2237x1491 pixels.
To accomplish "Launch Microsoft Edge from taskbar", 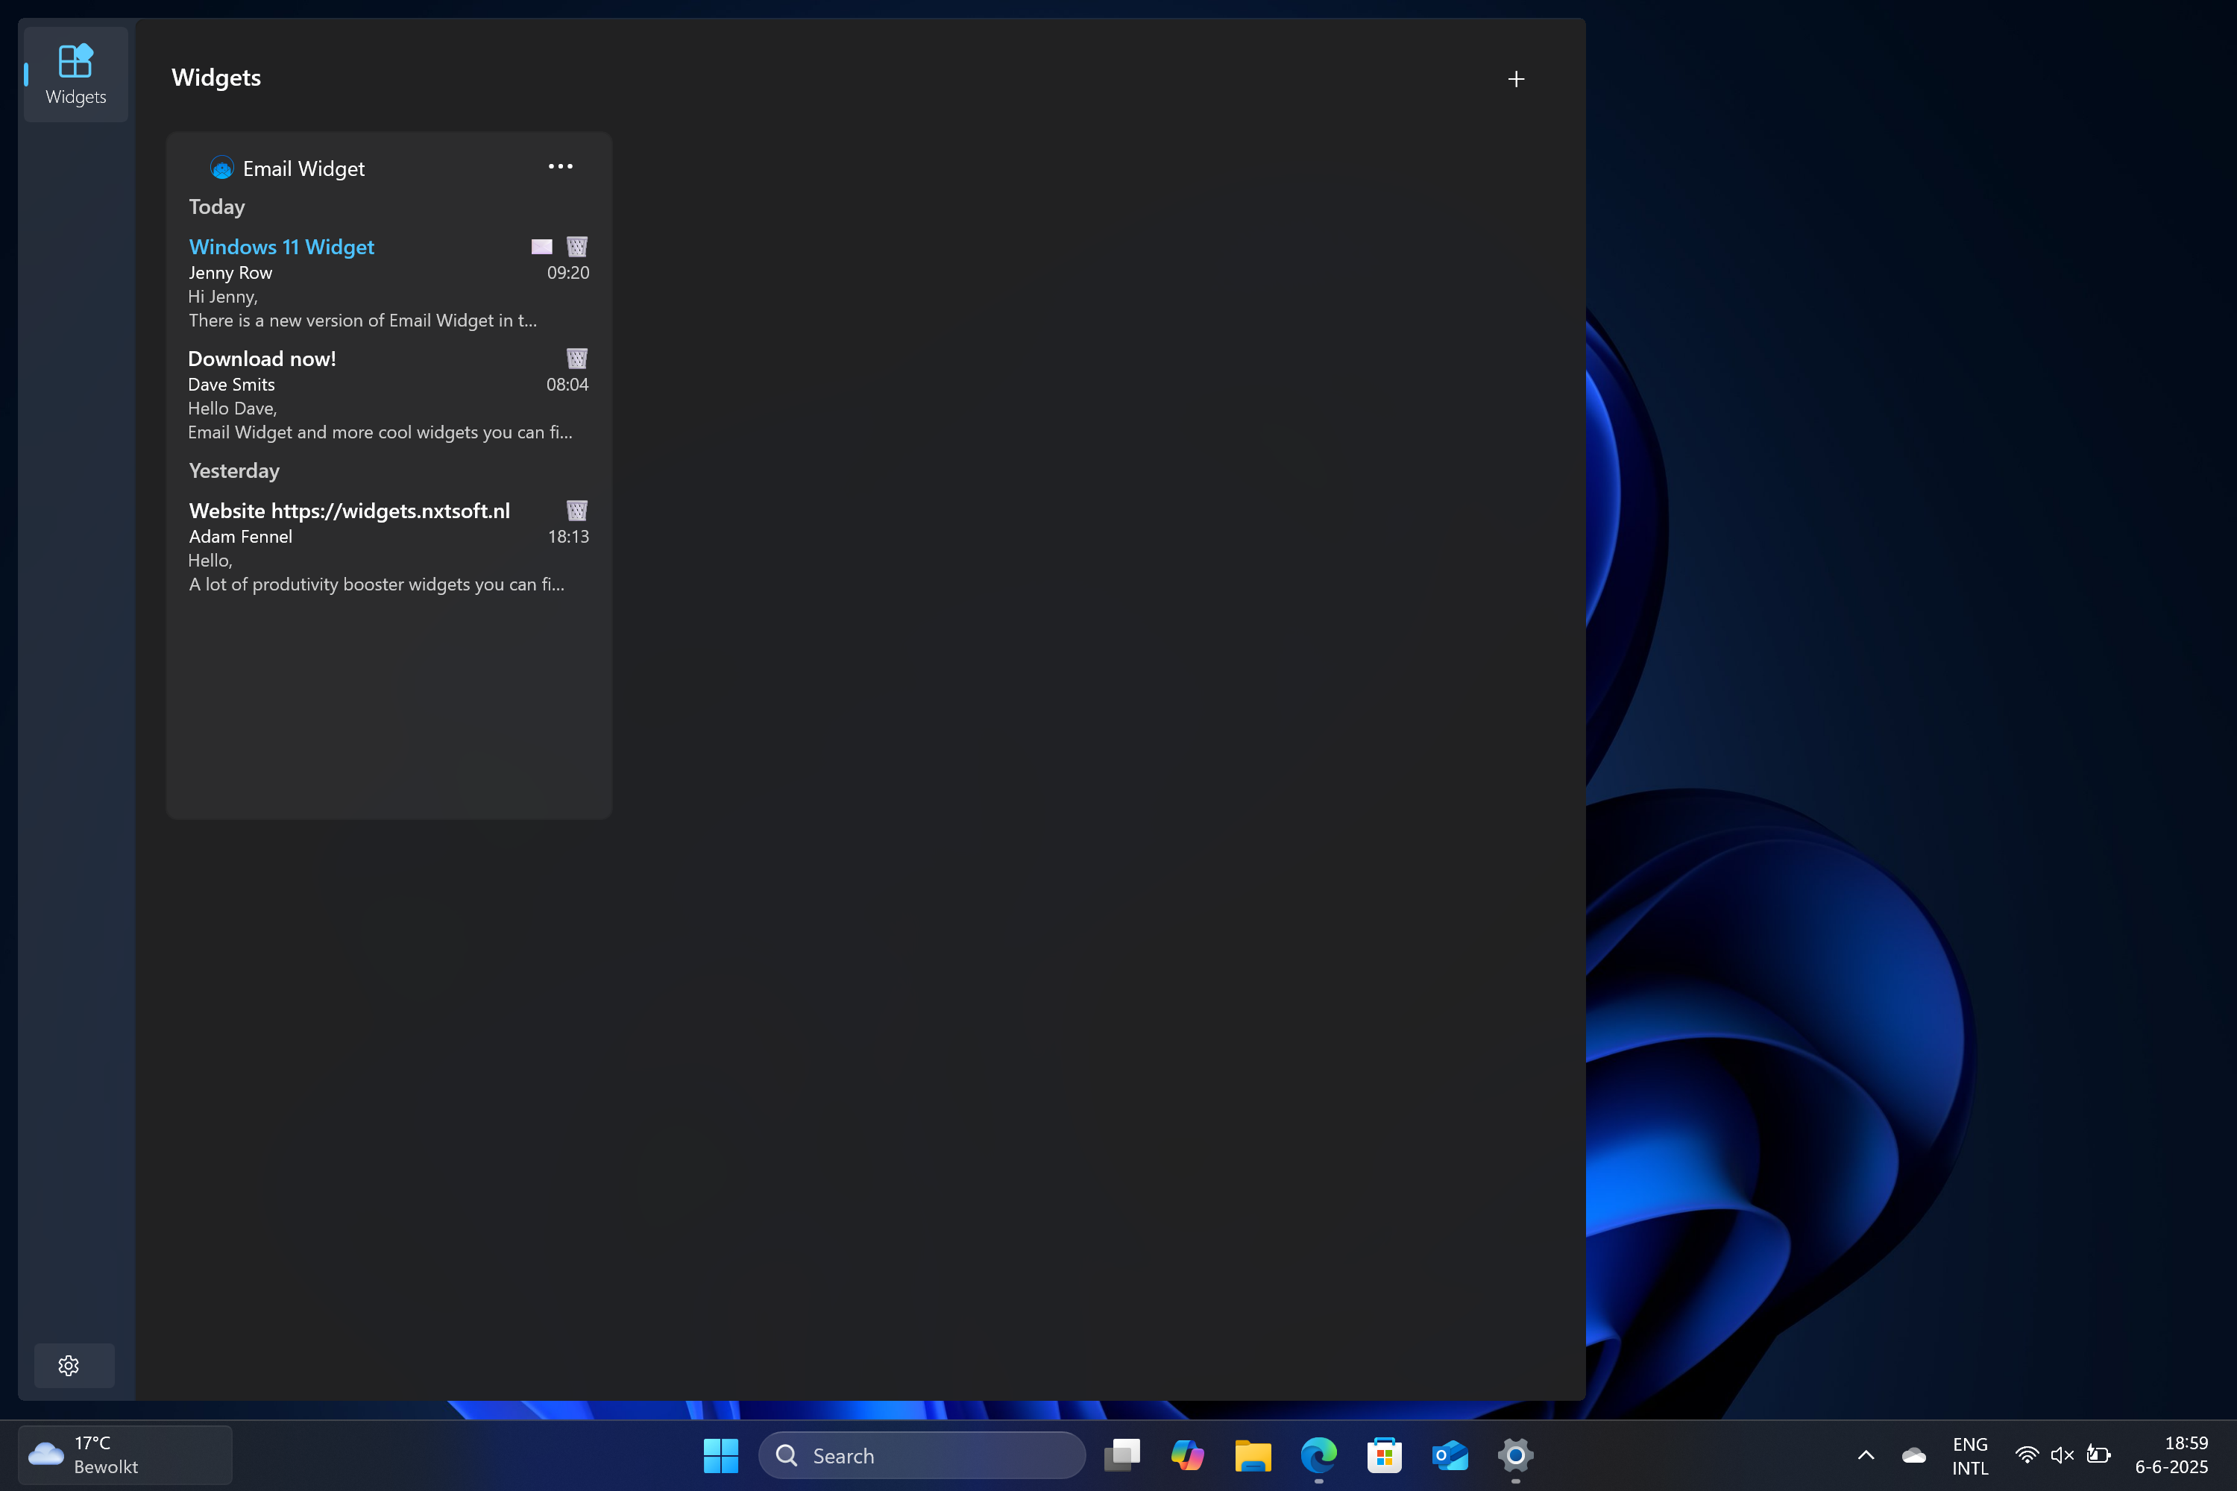I will [x=1318, y=1455].
